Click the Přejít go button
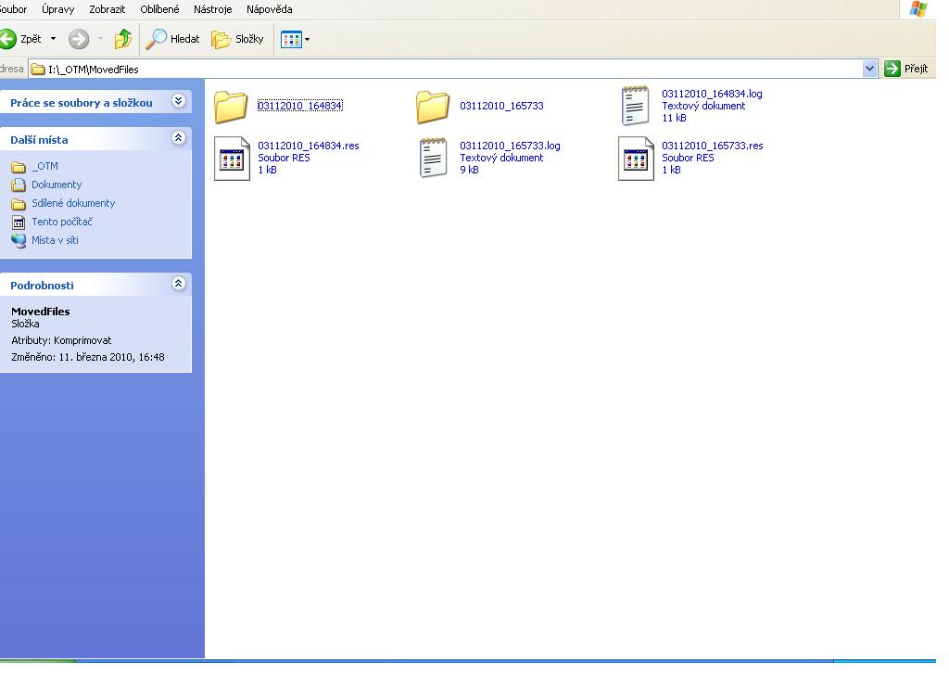 [906, 69]
